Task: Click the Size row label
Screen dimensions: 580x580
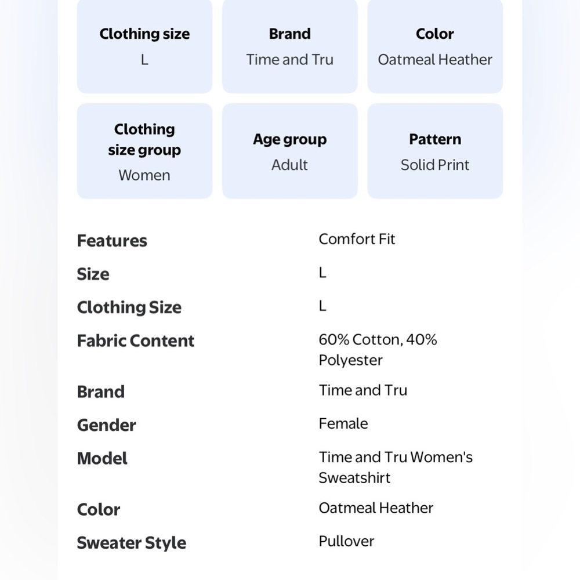Action: (93, 274)
